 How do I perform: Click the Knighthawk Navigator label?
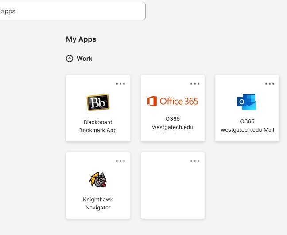tap(98, 203)
